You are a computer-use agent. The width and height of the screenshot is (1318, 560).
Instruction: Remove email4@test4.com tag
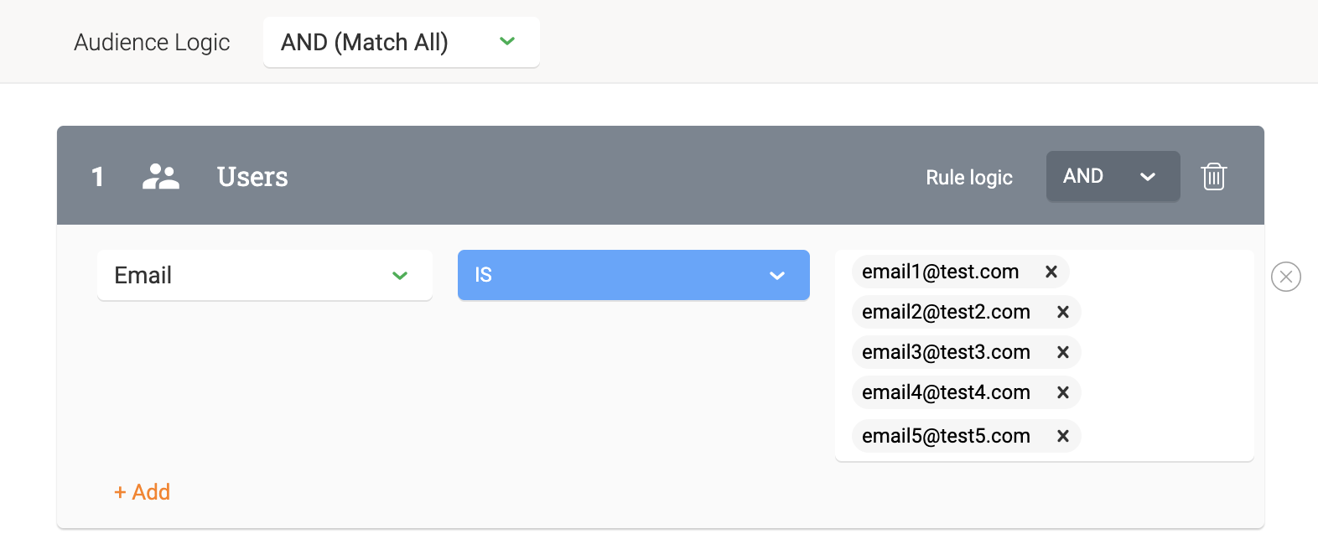(x=1062, y=392)
